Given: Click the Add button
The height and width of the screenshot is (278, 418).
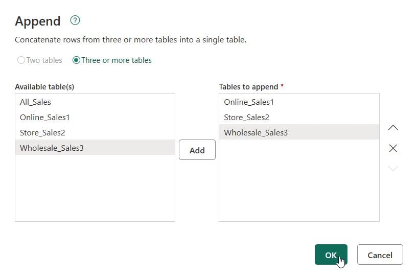Looking at the screenshot, I should 197,150.
